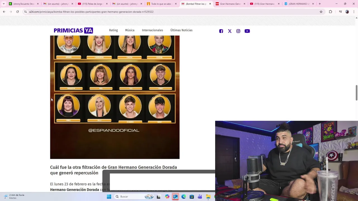Open the Instagram icon in site header

(x=238, y=31)
